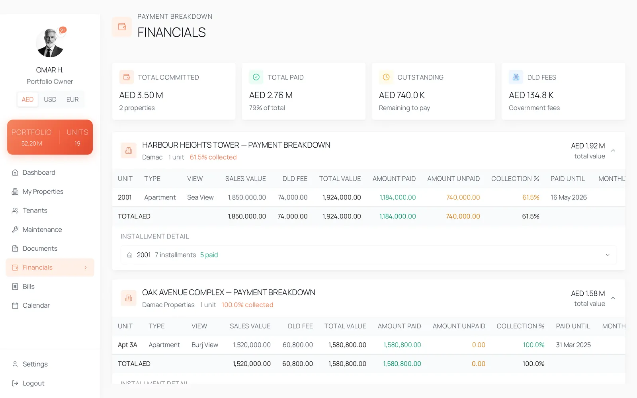Select Apt 3A row in Oak Avenue table

(369, 345)
